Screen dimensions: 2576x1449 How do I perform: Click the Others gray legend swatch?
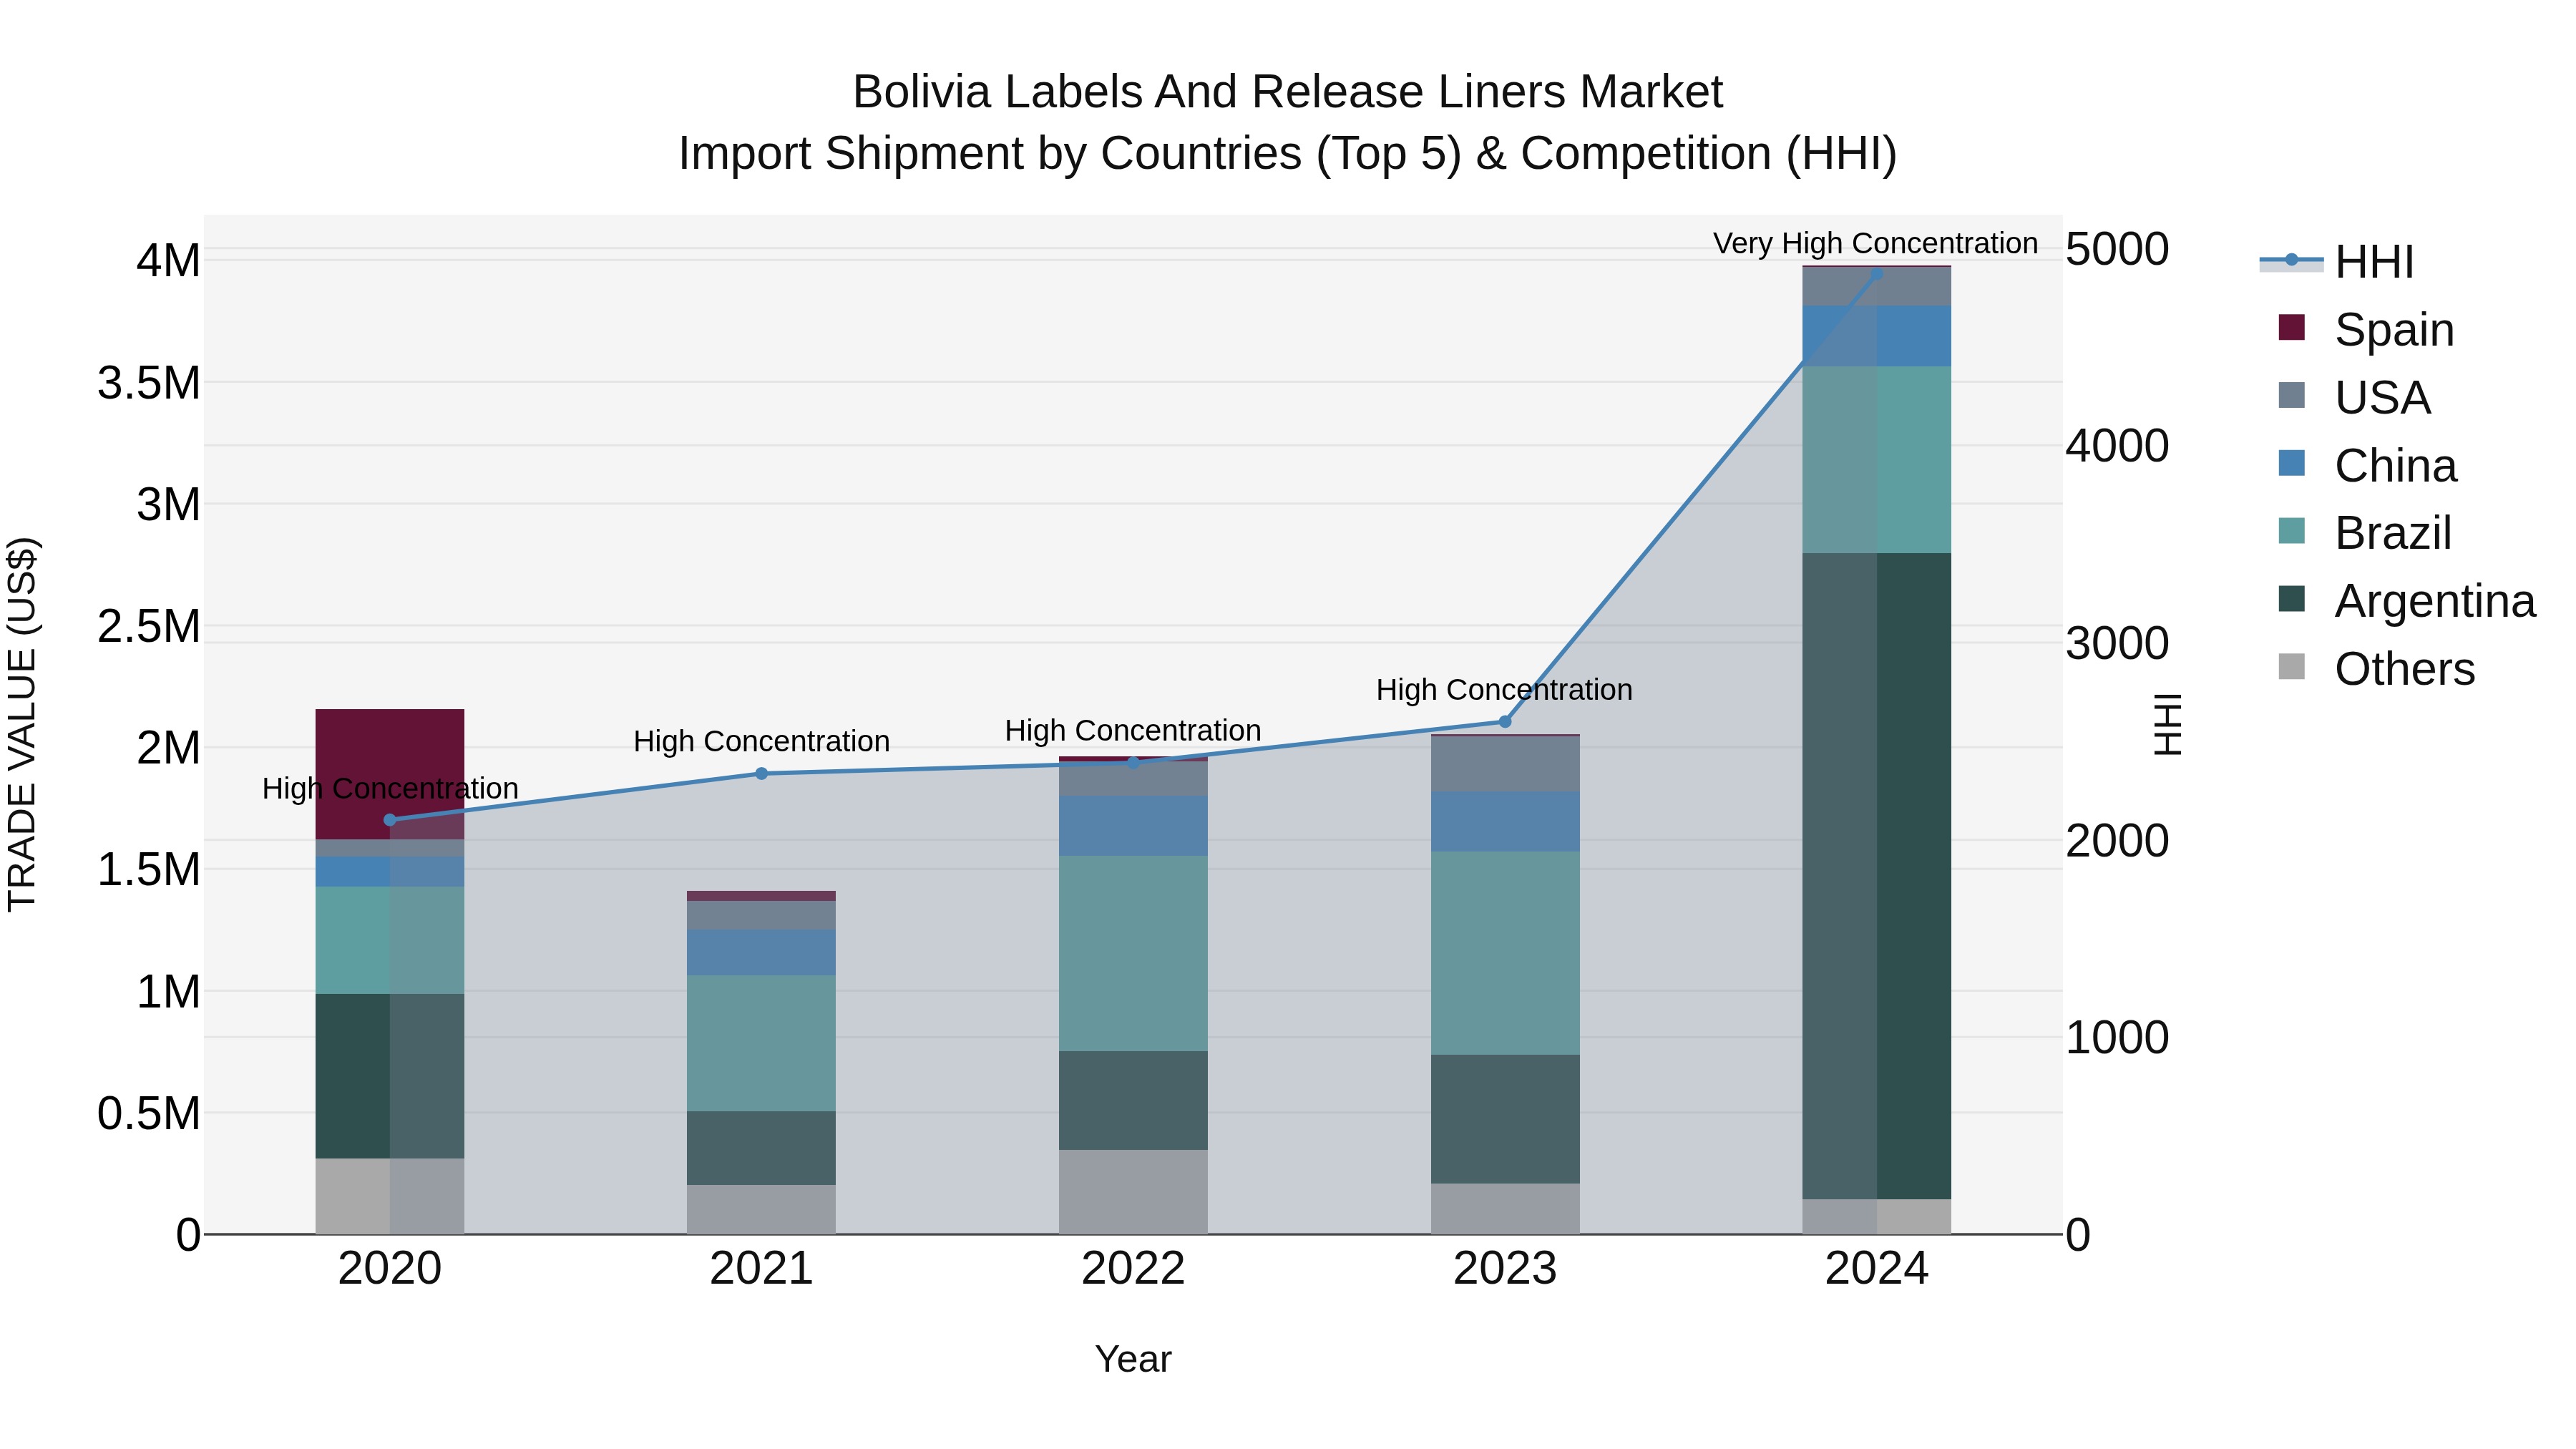(2291, 667)
